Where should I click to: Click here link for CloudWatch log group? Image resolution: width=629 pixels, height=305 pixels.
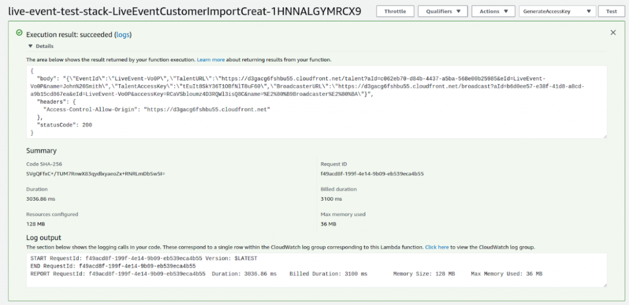click(x=437, y=247)
